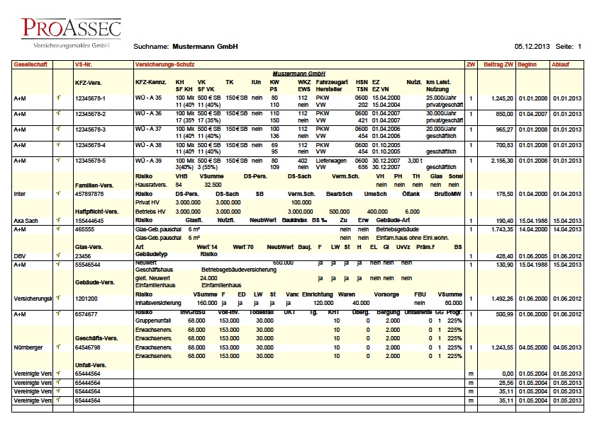This screenshot has height=421, width=597.
Task: Click the Beginn column header
Action: click(x=527, y=64)
